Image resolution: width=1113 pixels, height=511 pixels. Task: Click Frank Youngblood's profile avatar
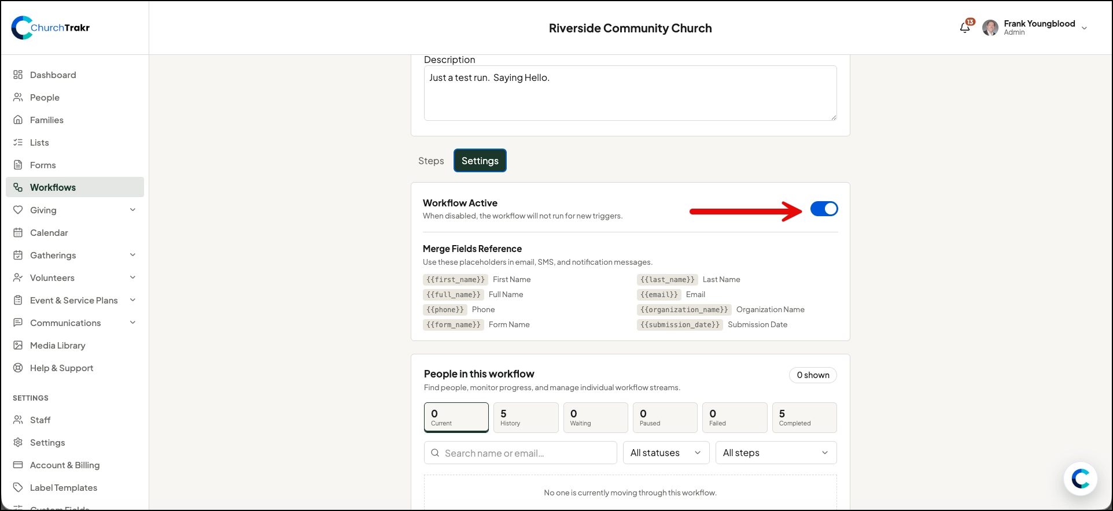(x=990, y=28)
